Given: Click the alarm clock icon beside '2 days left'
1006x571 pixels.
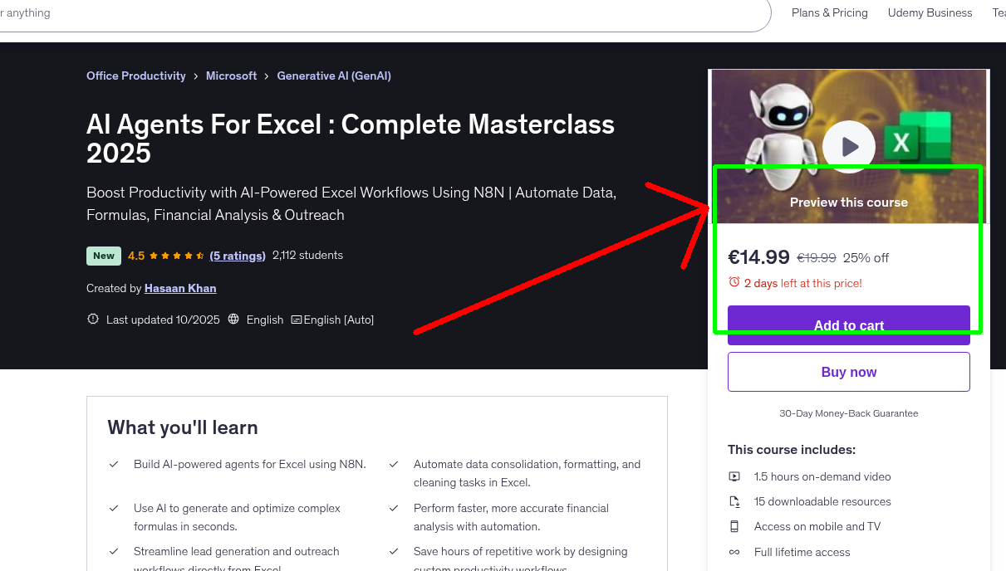Looking at the screenshot, I should 734,281.
